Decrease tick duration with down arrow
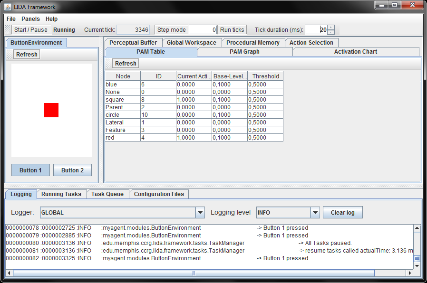This screenshot has width=427, height=283. pyautogui.click(x=331, y=32)
